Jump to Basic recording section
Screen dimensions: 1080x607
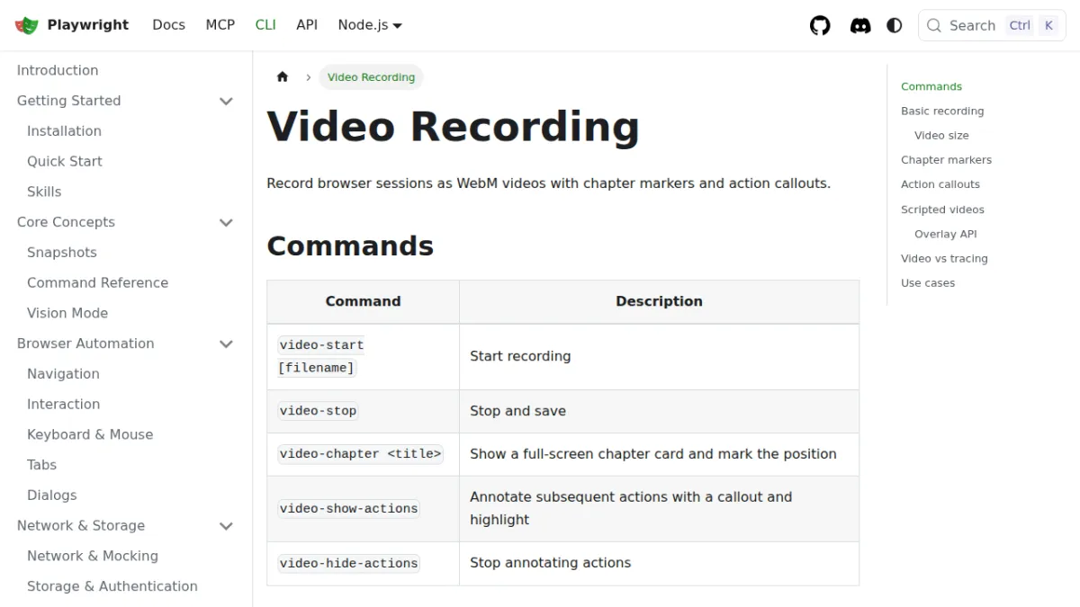click(x=942, y=112)
